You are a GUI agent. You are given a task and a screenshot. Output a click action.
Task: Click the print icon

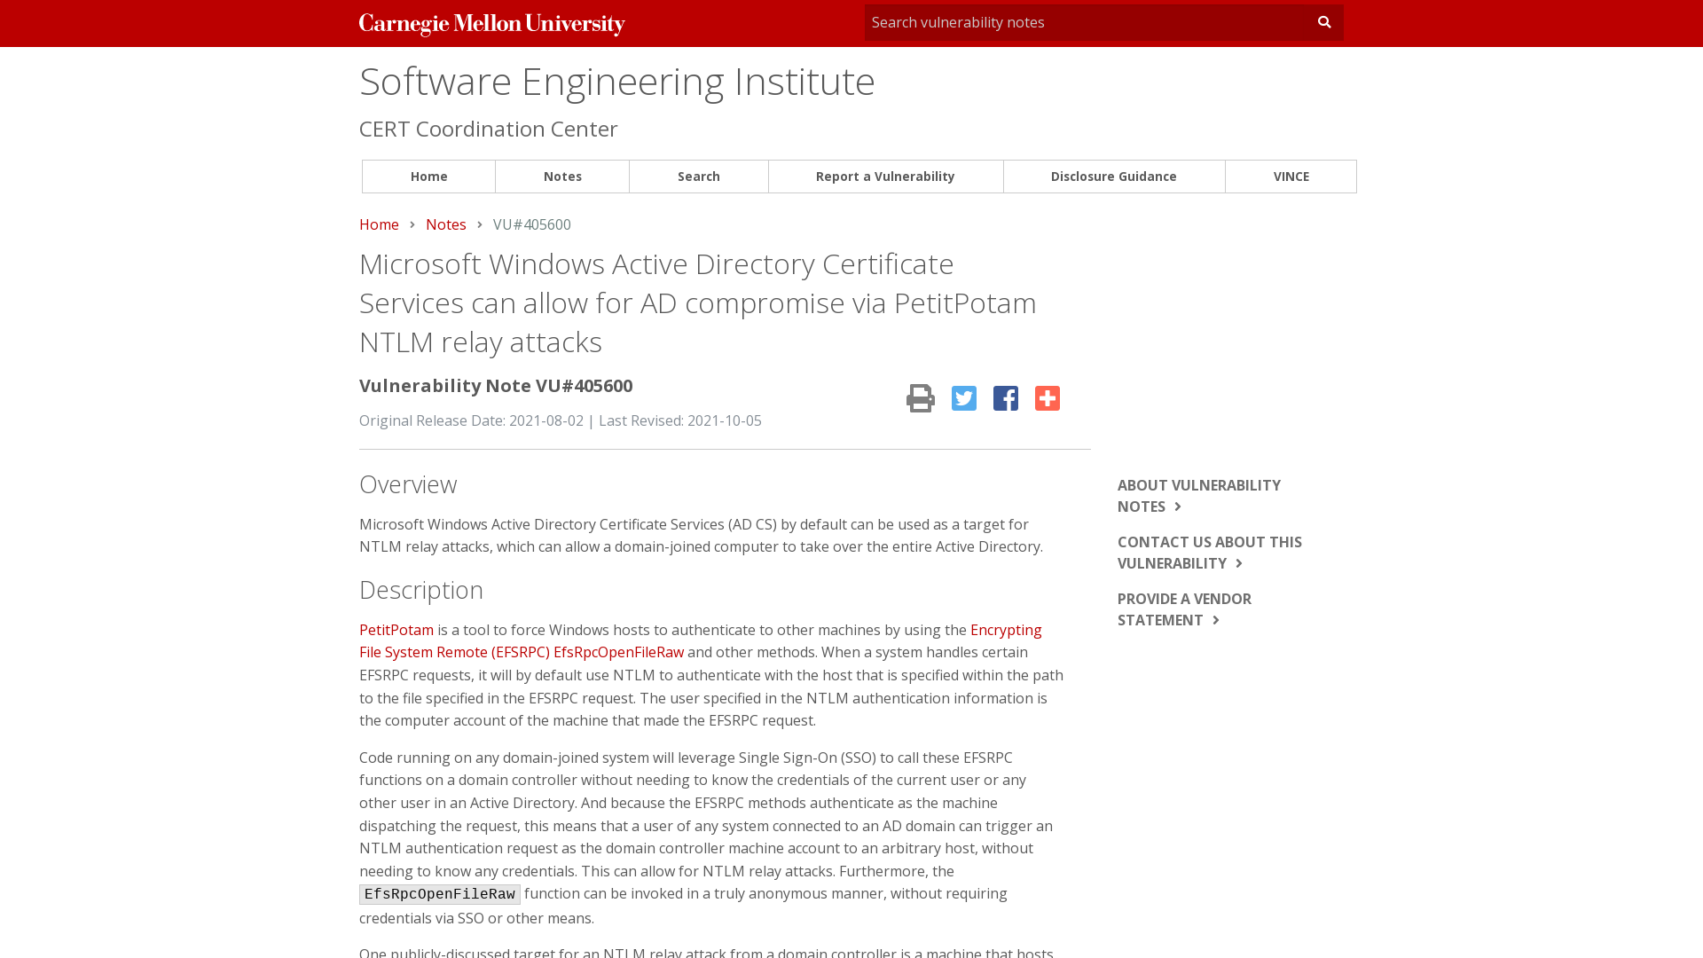pyautogui.click(x=920, y=398)
